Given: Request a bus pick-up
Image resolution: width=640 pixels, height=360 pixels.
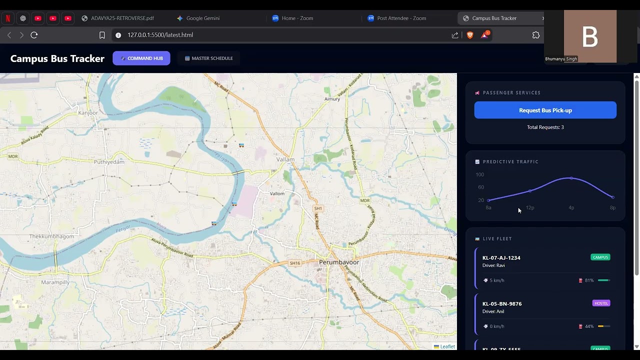Looking at the screenshot, I should point(545,110).
